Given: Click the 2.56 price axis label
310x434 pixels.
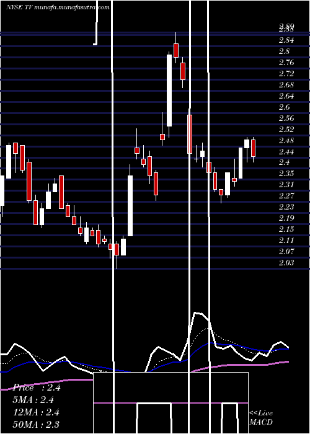Looking at the screenshot, I should point(286,118).
